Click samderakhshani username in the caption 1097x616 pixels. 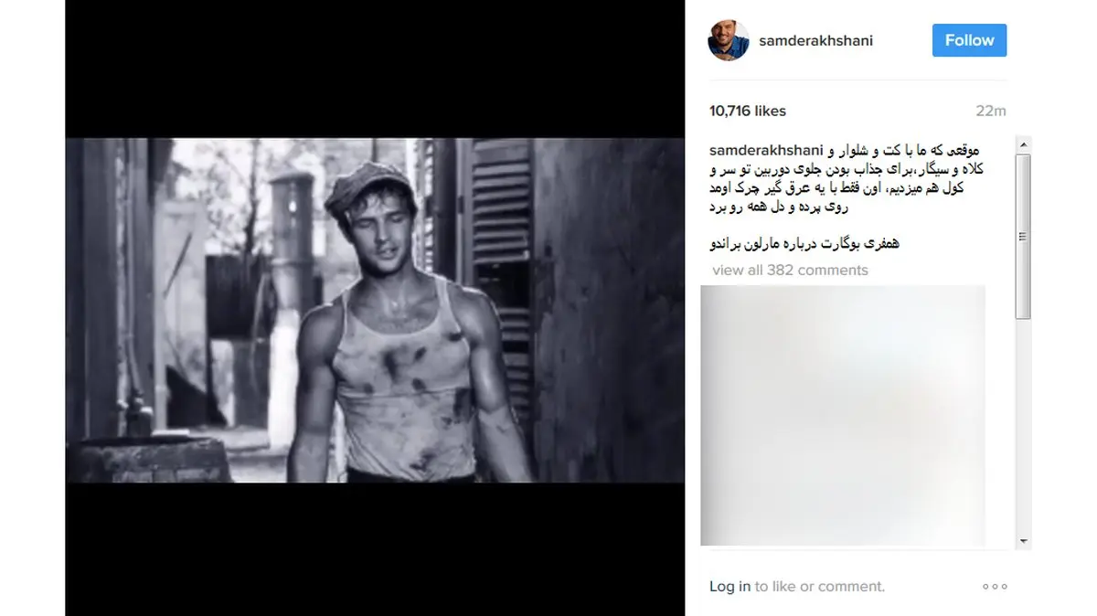point(766,149)
